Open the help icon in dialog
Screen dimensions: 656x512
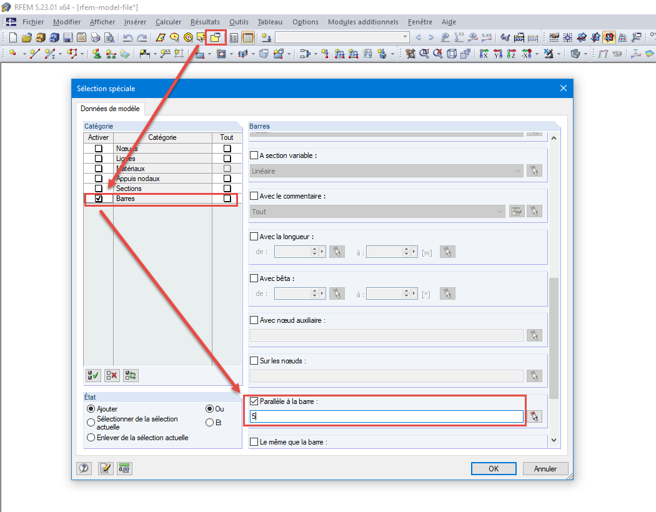(x=84, y=468)
